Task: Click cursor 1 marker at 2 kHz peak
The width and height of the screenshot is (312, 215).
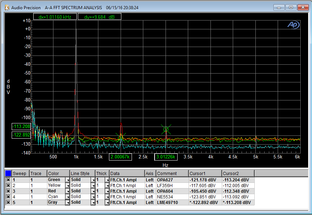Action: (121, 138)
